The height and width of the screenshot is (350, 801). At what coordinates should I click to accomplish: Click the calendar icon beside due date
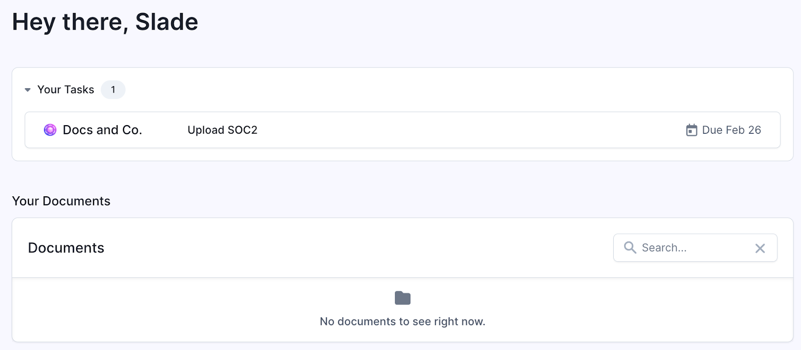pyautogui.click(x=691, y=130)
